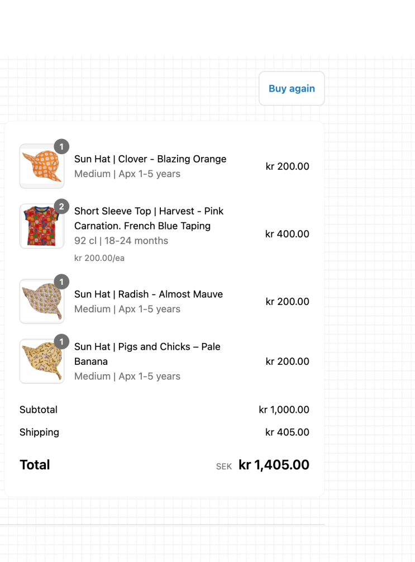Click quantity badge on Pigs and Chicks hat
This screenshot has height=562, width=415.
point(61,342)
